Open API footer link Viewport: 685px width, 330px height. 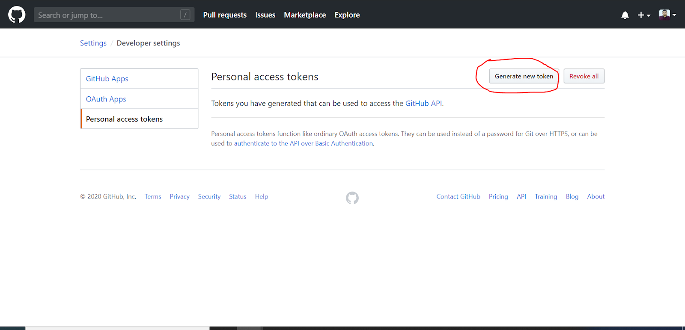point(521,196)
